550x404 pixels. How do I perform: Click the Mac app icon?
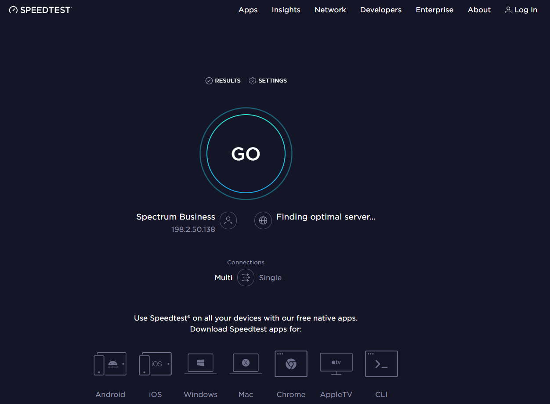click(246, 364)
